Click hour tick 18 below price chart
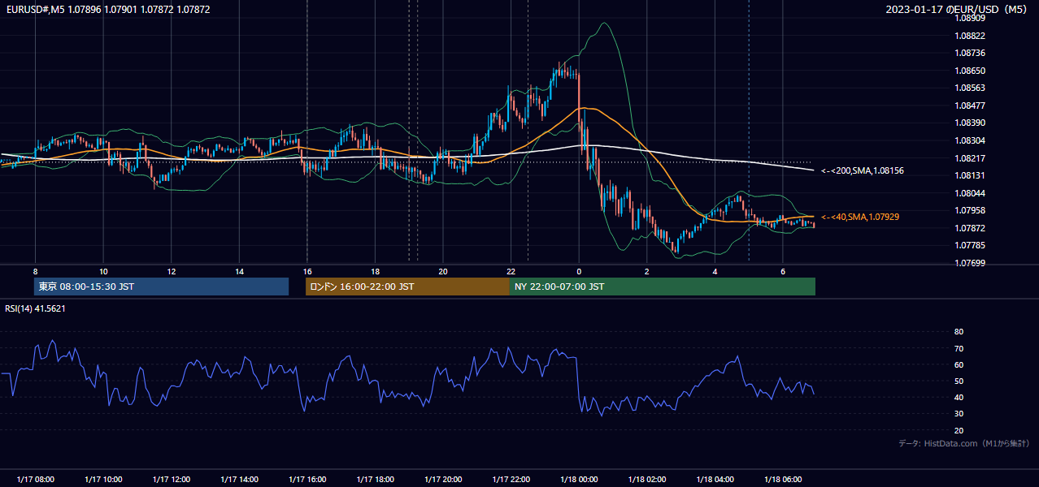Viewport: 1039px width, 487px height. pyautogui.click(x=375, y=271)
